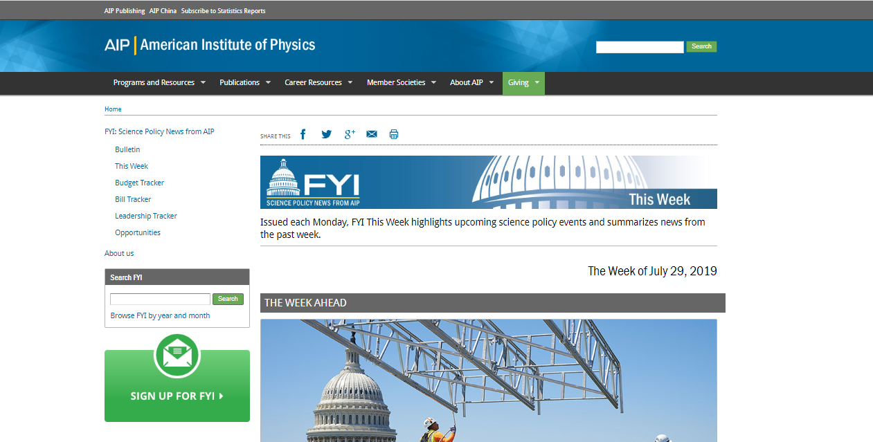Open the Publications dropdown menu

pos(244,83)
